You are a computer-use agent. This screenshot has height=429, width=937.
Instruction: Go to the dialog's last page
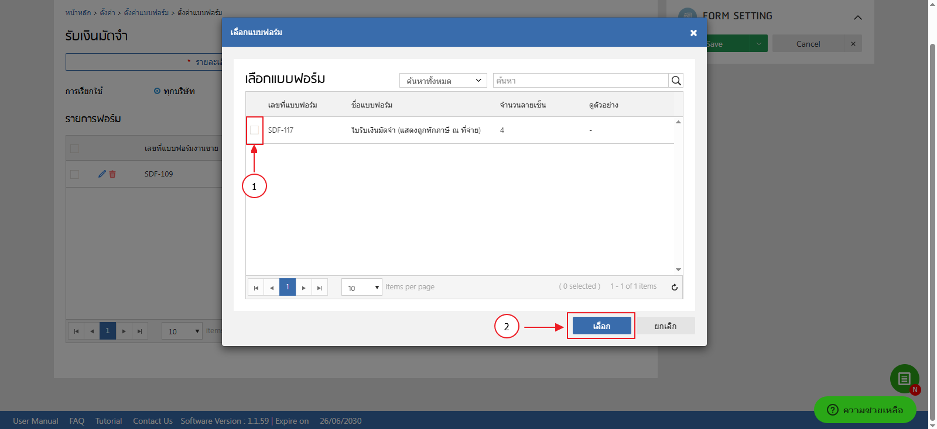[x=319, y=288]
